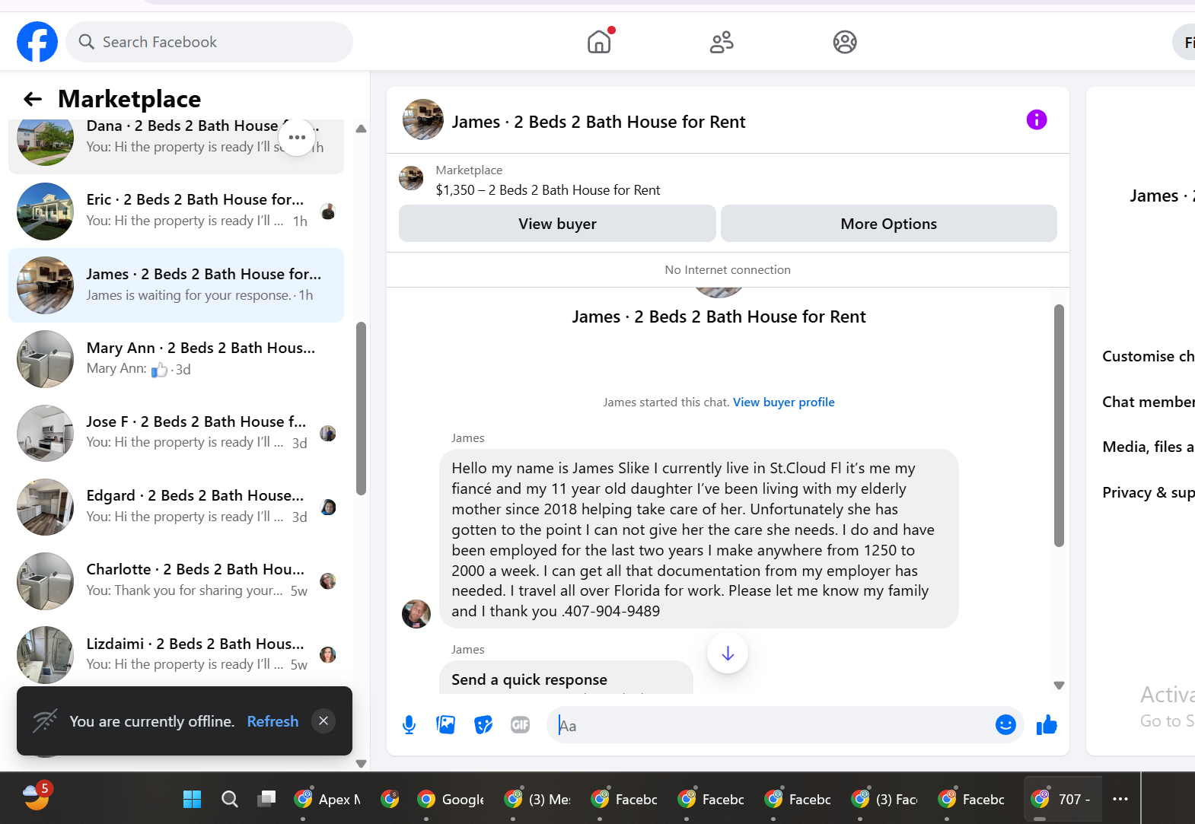Attach a photo with the image icon
Viewport: 1195px width, 824px height.
[446, 725]
